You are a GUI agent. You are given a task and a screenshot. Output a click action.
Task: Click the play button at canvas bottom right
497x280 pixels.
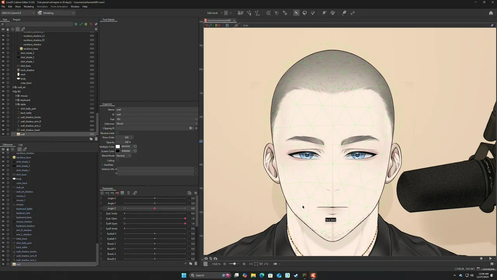tap(490, 259)
